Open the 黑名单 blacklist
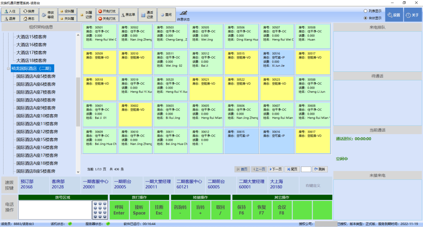The image size is (423, 227). coord(128,15)
